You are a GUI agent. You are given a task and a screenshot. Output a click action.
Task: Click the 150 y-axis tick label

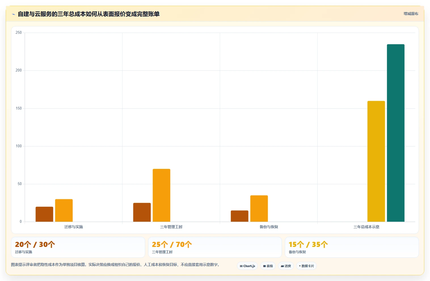tap(19, 108)
